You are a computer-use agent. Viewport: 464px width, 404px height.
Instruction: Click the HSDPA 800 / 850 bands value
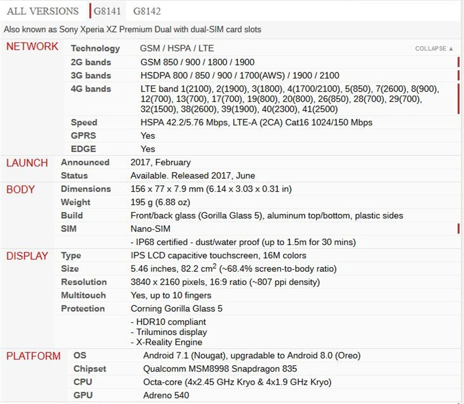point(240,75)
